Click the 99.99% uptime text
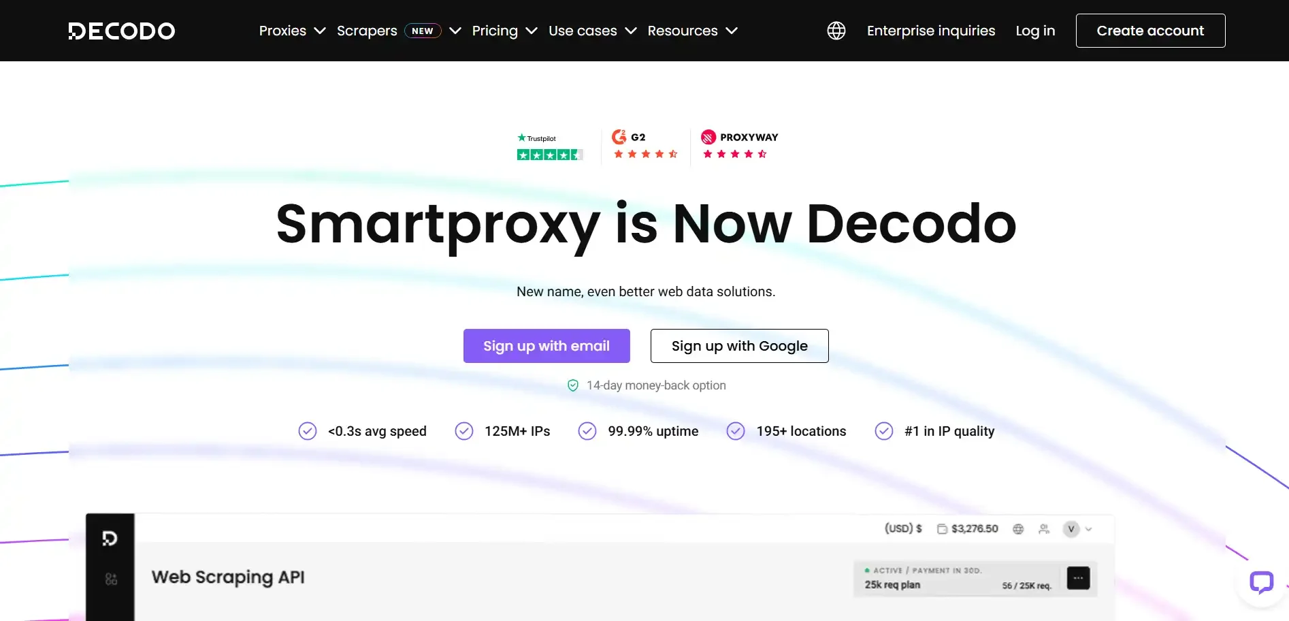This screenshot has height=621, width=1289. pyautogui.click(x=653, y=431)
